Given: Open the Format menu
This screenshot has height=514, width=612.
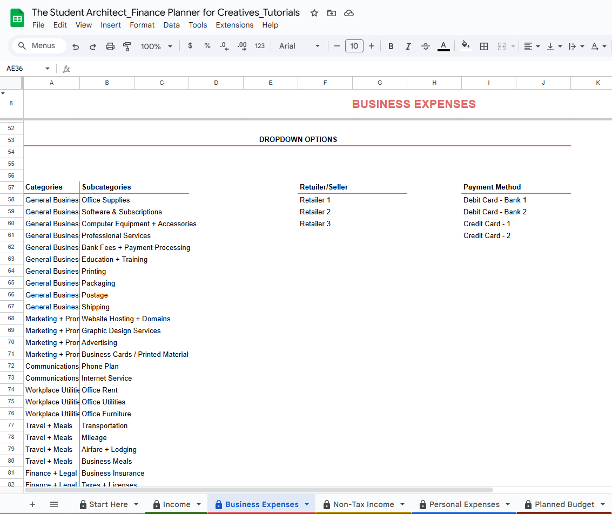Looking at the screenshot, I should pos(142,25).
